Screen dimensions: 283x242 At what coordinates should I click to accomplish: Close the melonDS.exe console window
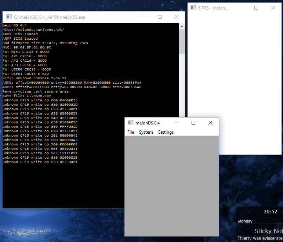(x=177, y=17)
